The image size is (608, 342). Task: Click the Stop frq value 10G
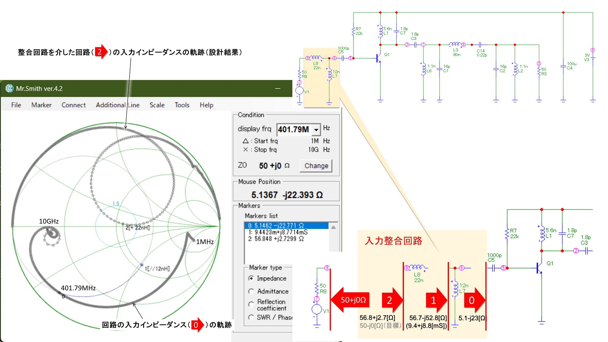tap(313, 150)
